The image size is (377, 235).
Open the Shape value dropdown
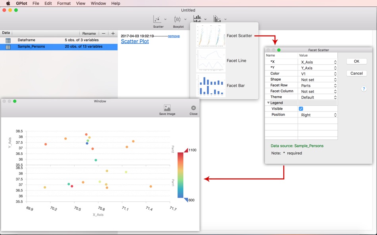[318, 80]
